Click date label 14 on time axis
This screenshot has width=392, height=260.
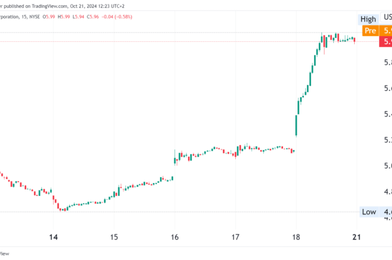click(x=54, y=237)
